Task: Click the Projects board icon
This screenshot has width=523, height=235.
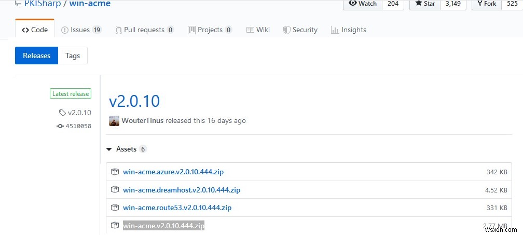Action: click(191, 30)
